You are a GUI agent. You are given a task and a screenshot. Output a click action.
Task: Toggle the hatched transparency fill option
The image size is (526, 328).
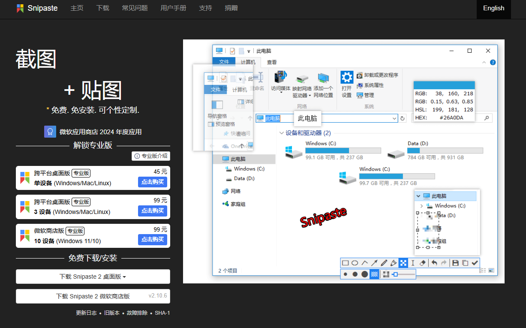374,274
